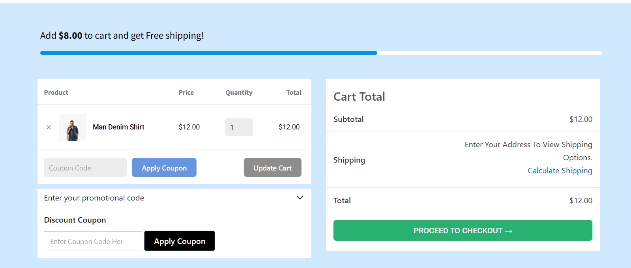Click the Update Cart button
This screenshot has height=268, width=631.
(x=273, y=168)
